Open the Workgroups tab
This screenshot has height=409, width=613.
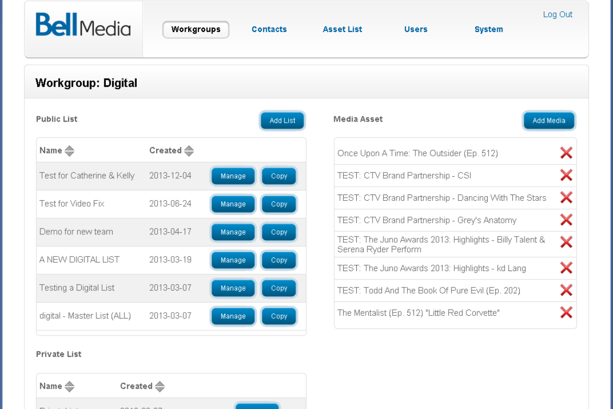click(196, 29)
